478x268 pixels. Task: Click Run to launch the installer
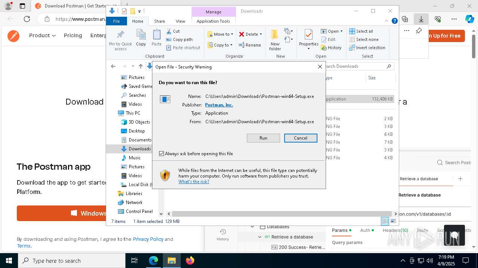point(263,138)
